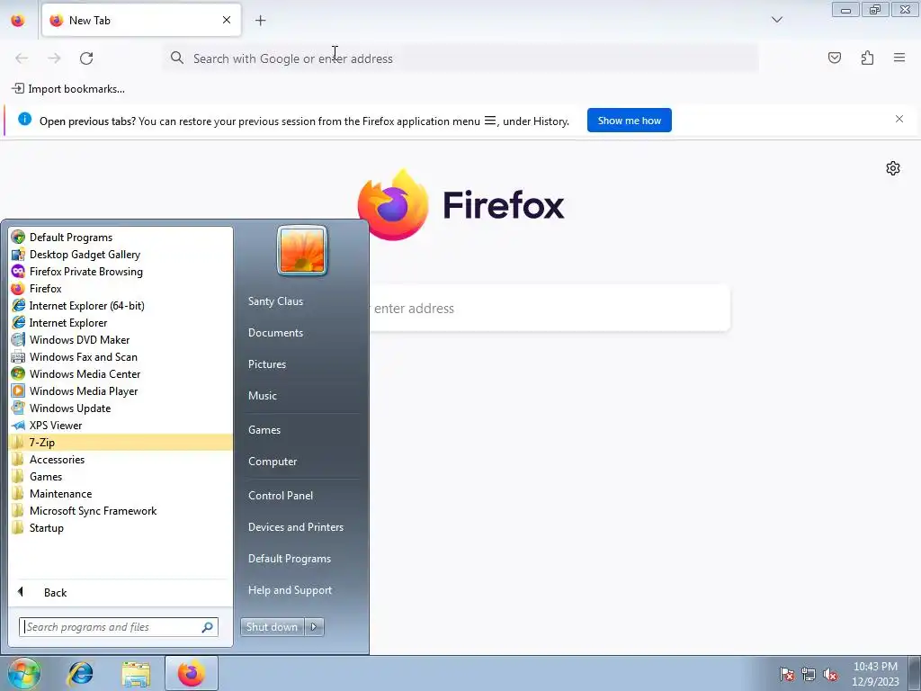The width and height of the screenshot is (921, 691).
Task: Click Import bookmarks in bookmarks toolbar
Action: (68, 89)
